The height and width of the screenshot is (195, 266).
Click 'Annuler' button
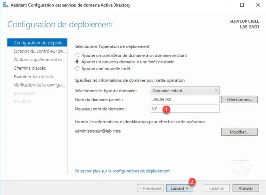[246, 188]
